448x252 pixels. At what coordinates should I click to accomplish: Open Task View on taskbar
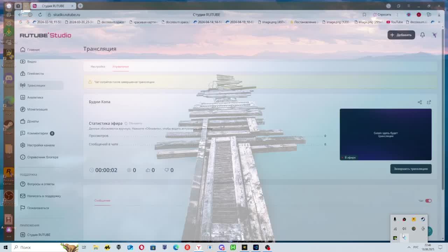pyautogui.click(x=84, y=247)
